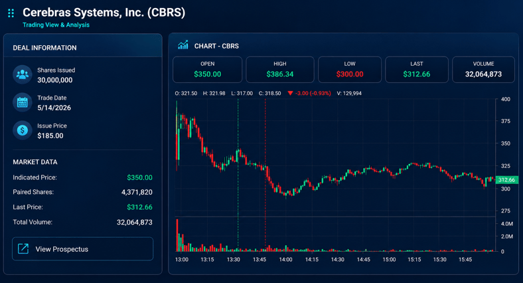523x283 pixels.
Task: Select the HIGH $386.34 stat card
Action: coord(280,69)
